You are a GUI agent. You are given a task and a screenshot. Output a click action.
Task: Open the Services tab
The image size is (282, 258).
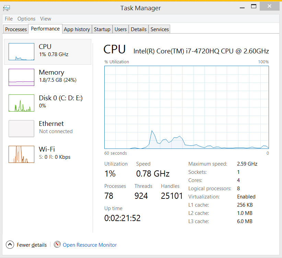[160, 29]
